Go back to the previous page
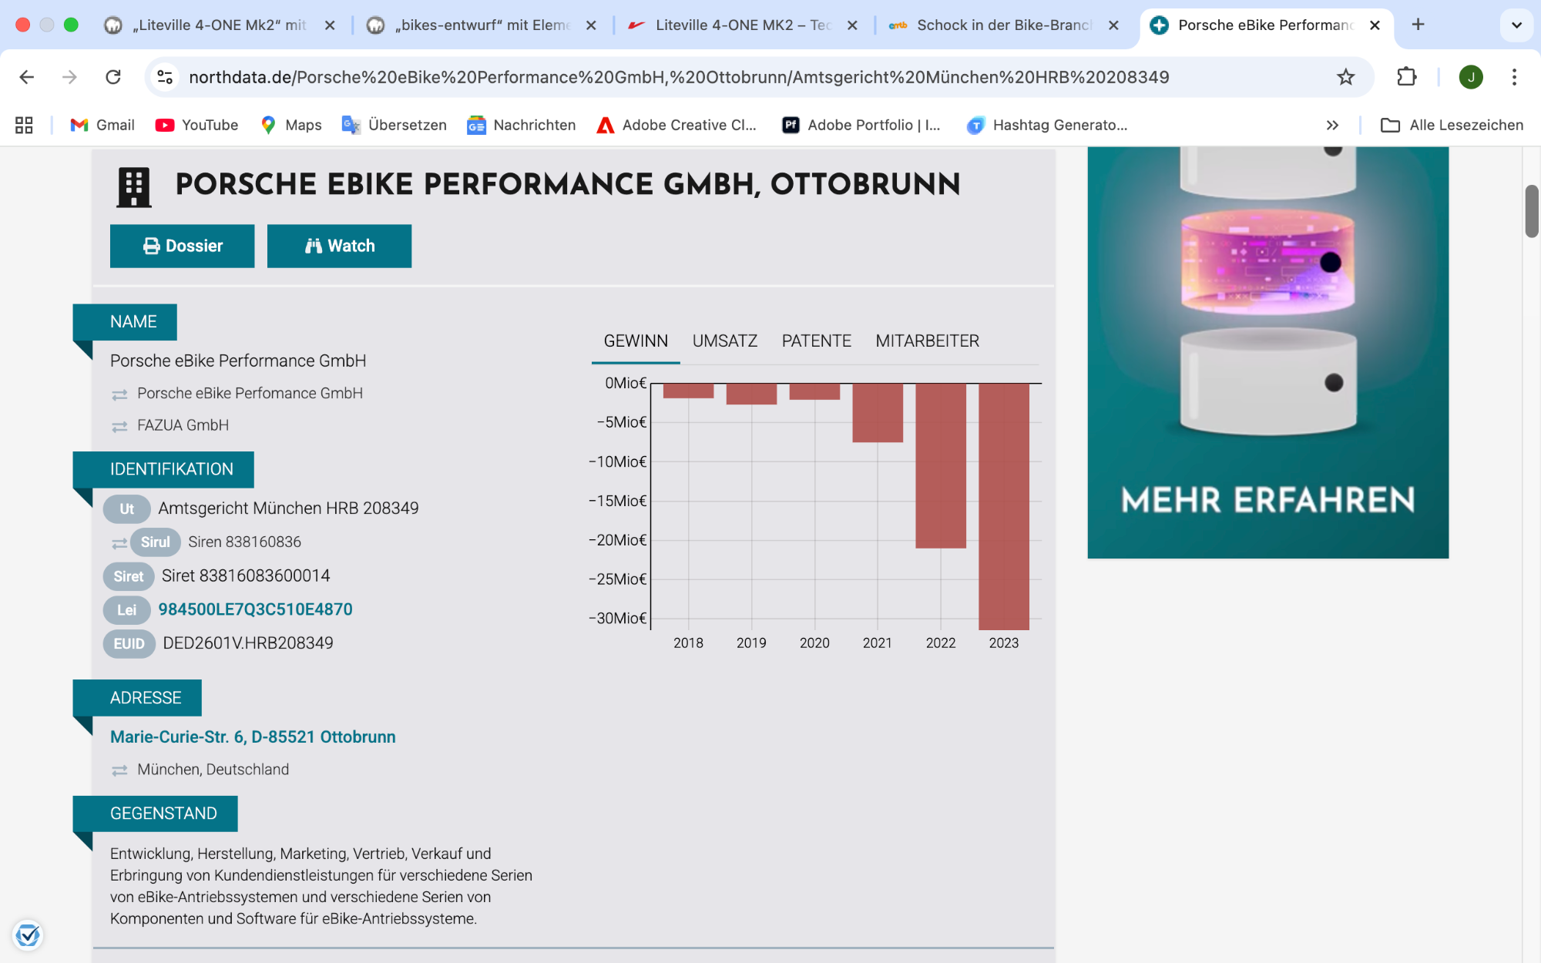This screenshot has width=1541, height=963. [x=27, y=77]
